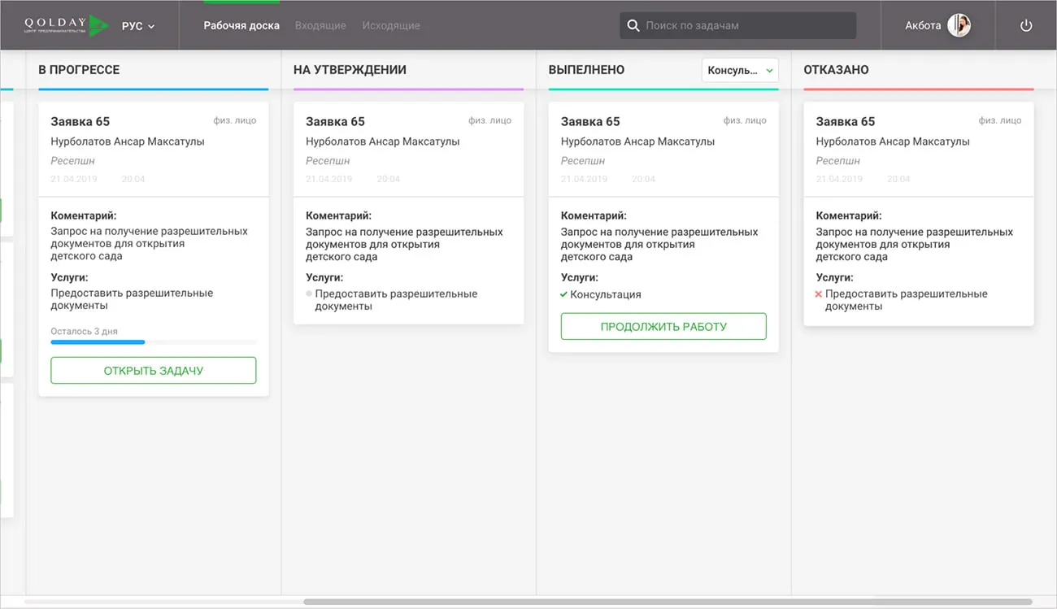The height and width of the screenshot is (609, 1057).
Task: Click gray status dot in На утверждении card
Action: (x=309, y=294)
